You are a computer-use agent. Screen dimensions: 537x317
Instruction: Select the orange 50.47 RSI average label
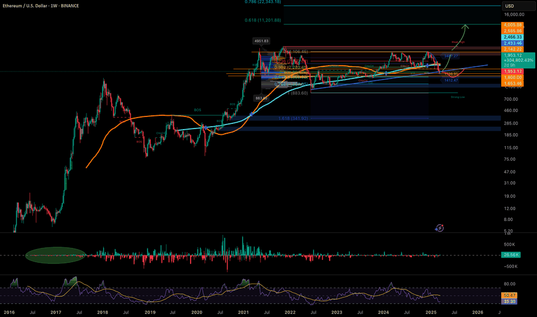pyautogui.click(x=509, y=295)
